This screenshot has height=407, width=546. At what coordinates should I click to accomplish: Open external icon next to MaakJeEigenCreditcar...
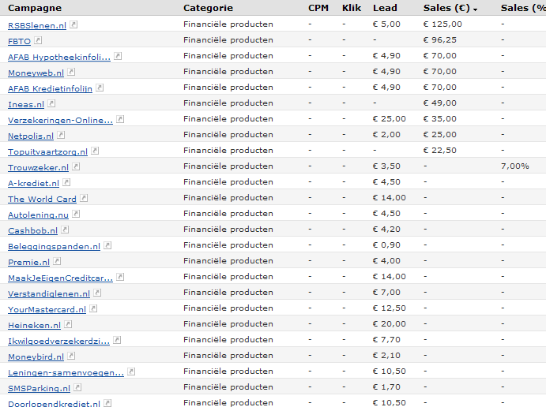pyautogui.click(x=120, y=277)
